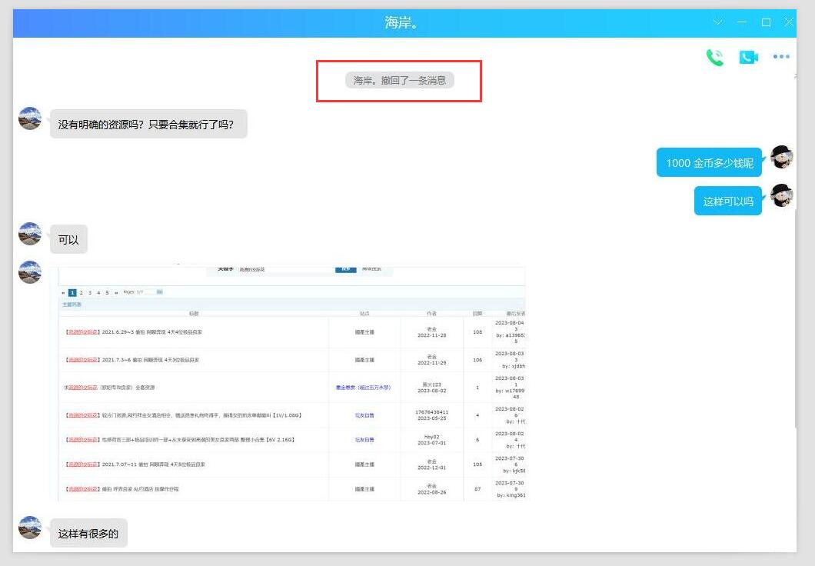The image size is (815, 566).
Task: Open the shared screenshot image in chat
Action: 292,381
